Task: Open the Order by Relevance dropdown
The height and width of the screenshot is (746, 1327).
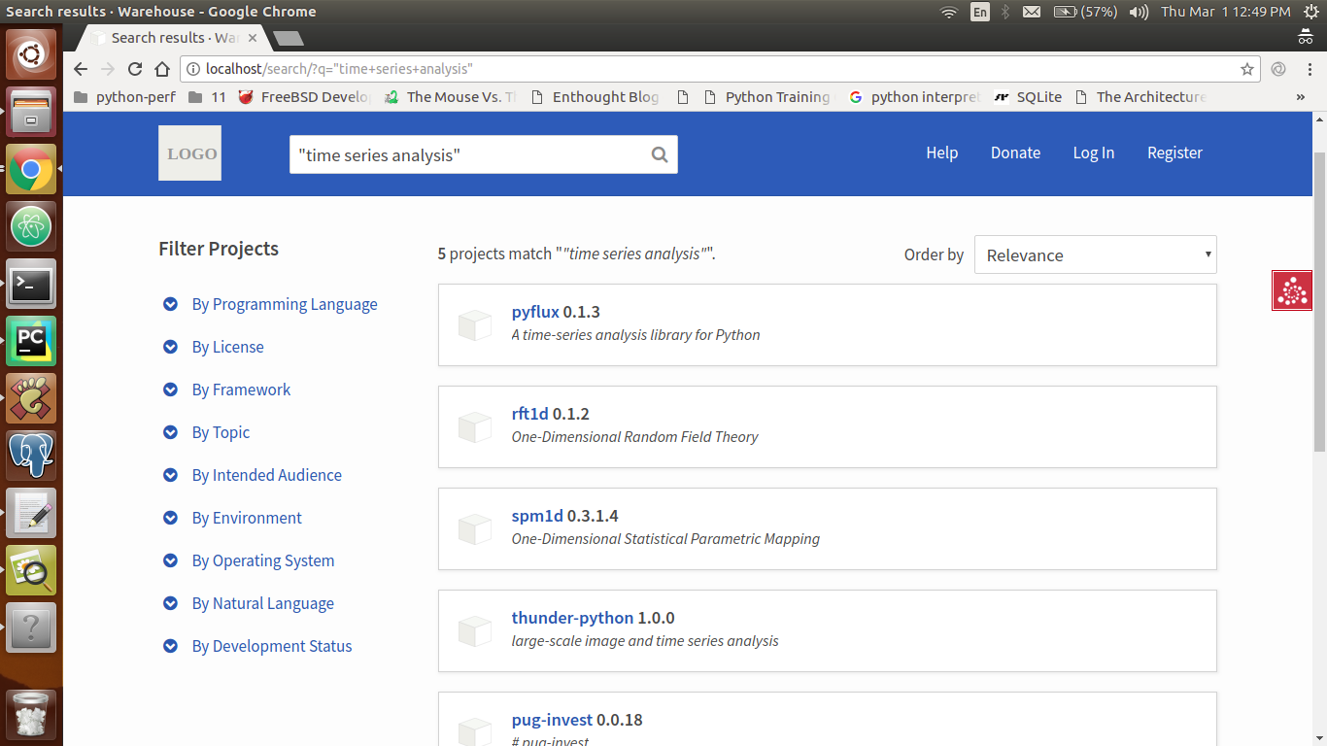Action: (1096, 254)
